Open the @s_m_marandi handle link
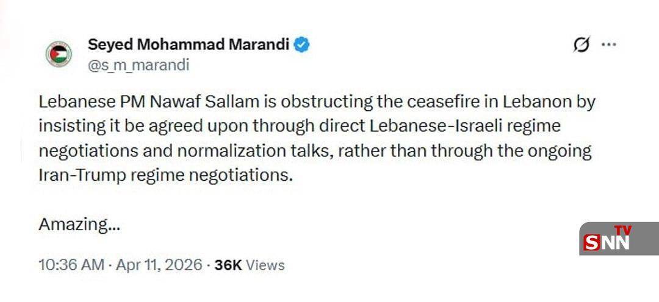Image resolution: width=659 pixels, height=302 pixels. [x=139, y=65]
